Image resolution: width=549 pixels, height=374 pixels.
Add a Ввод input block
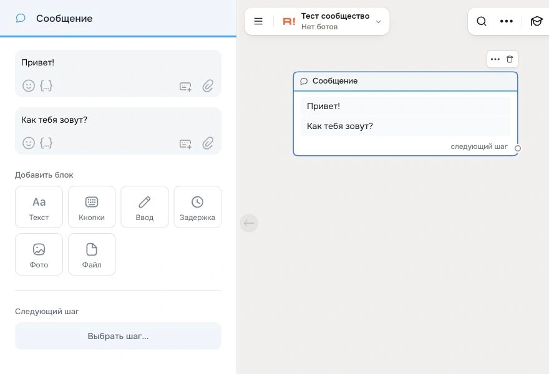click(x=145, y=207)
